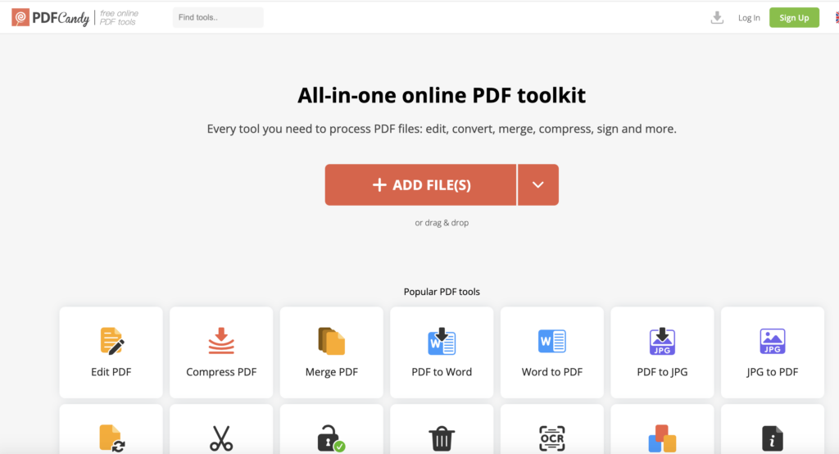
Task: Click the All-in-one online PDF toolkit heading
Action: point(442,95)
